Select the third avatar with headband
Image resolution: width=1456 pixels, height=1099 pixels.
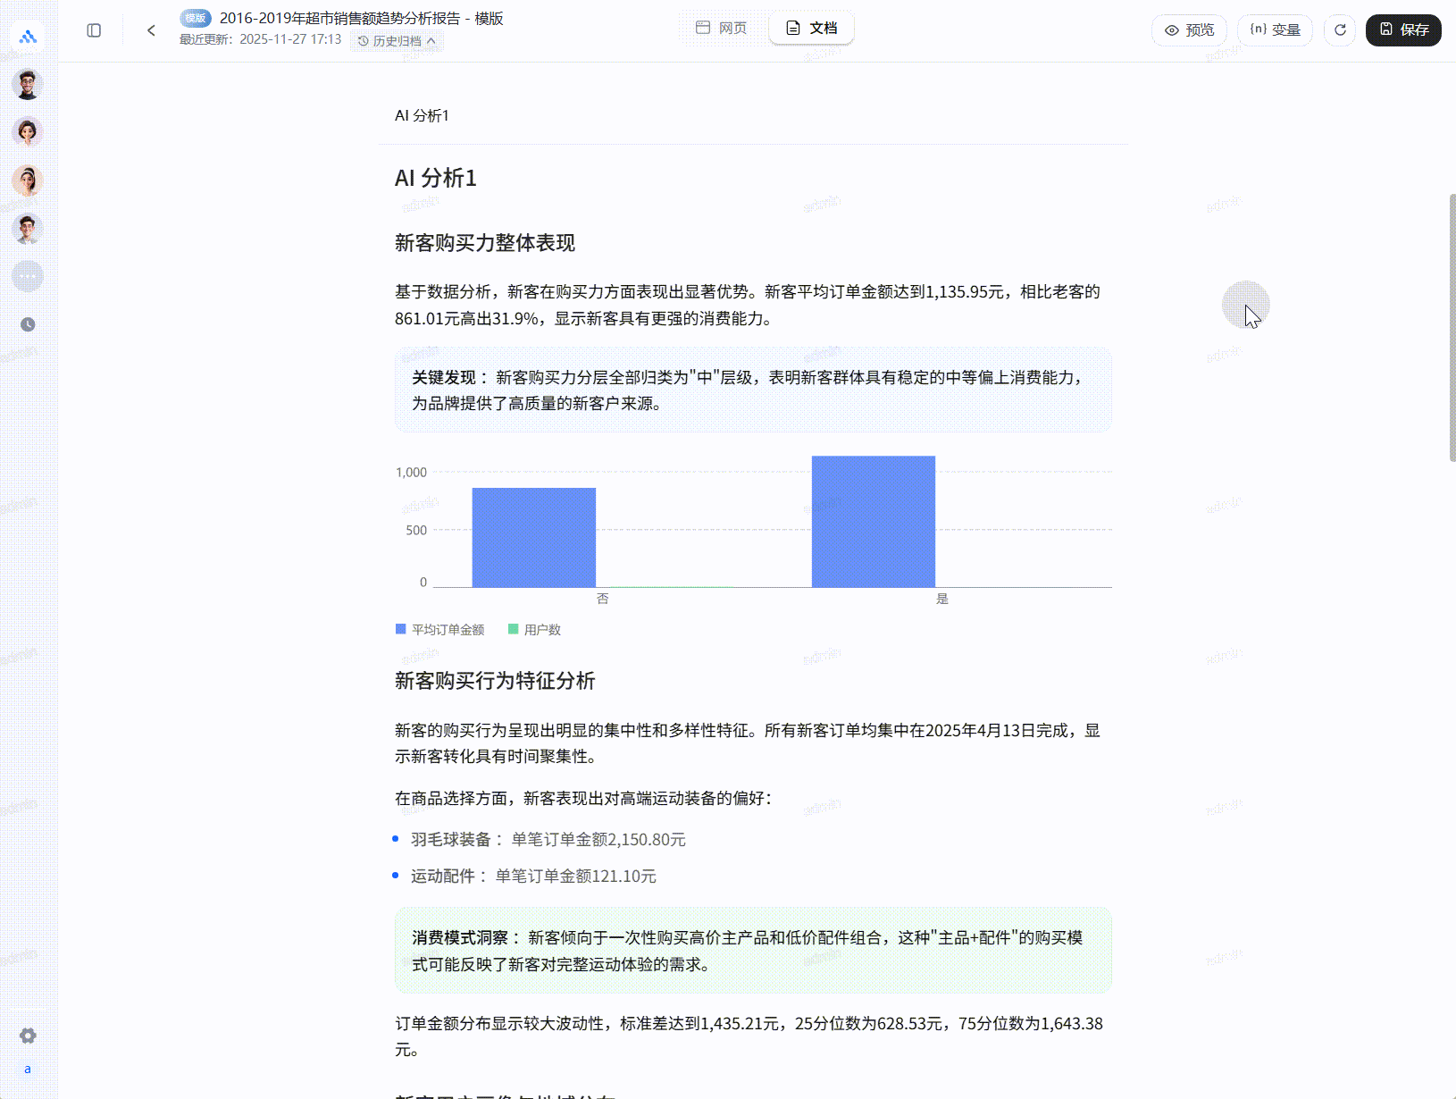(x=28, y=180)
